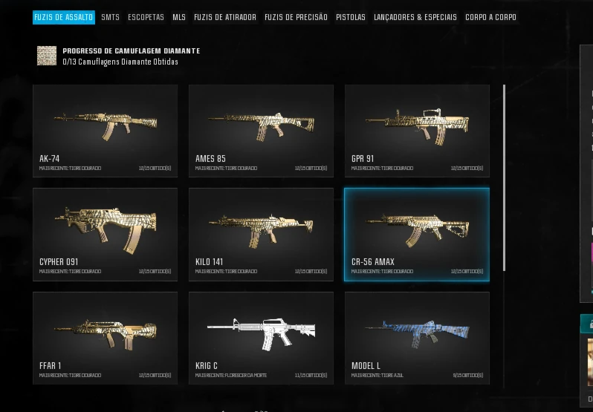Switch to FUZIS DE ATIRADOR tab

click(225, 17)
